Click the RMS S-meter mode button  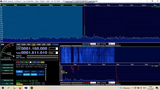[2, 44]
